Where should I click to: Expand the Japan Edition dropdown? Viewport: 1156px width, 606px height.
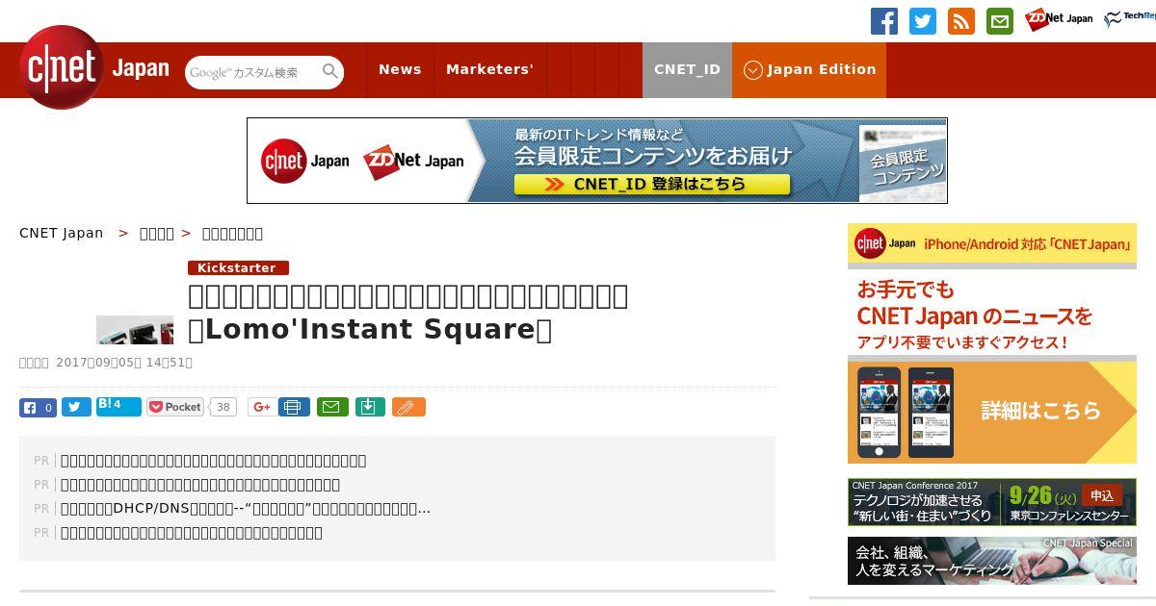[809, 69]
